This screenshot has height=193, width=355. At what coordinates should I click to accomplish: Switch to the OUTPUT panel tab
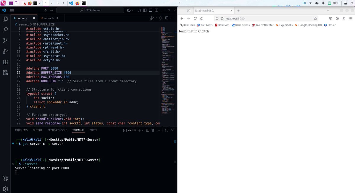pos(38,130)
